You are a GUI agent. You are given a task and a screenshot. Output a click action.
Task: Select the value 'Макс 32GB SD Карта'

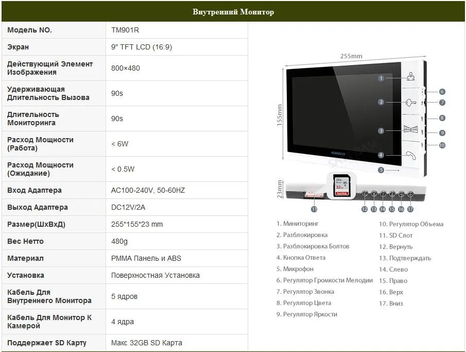tap(147, 343)
